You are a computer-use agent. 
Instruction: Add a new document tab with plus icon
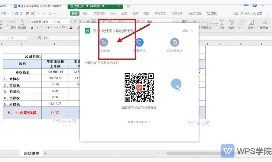coord(128,6)
